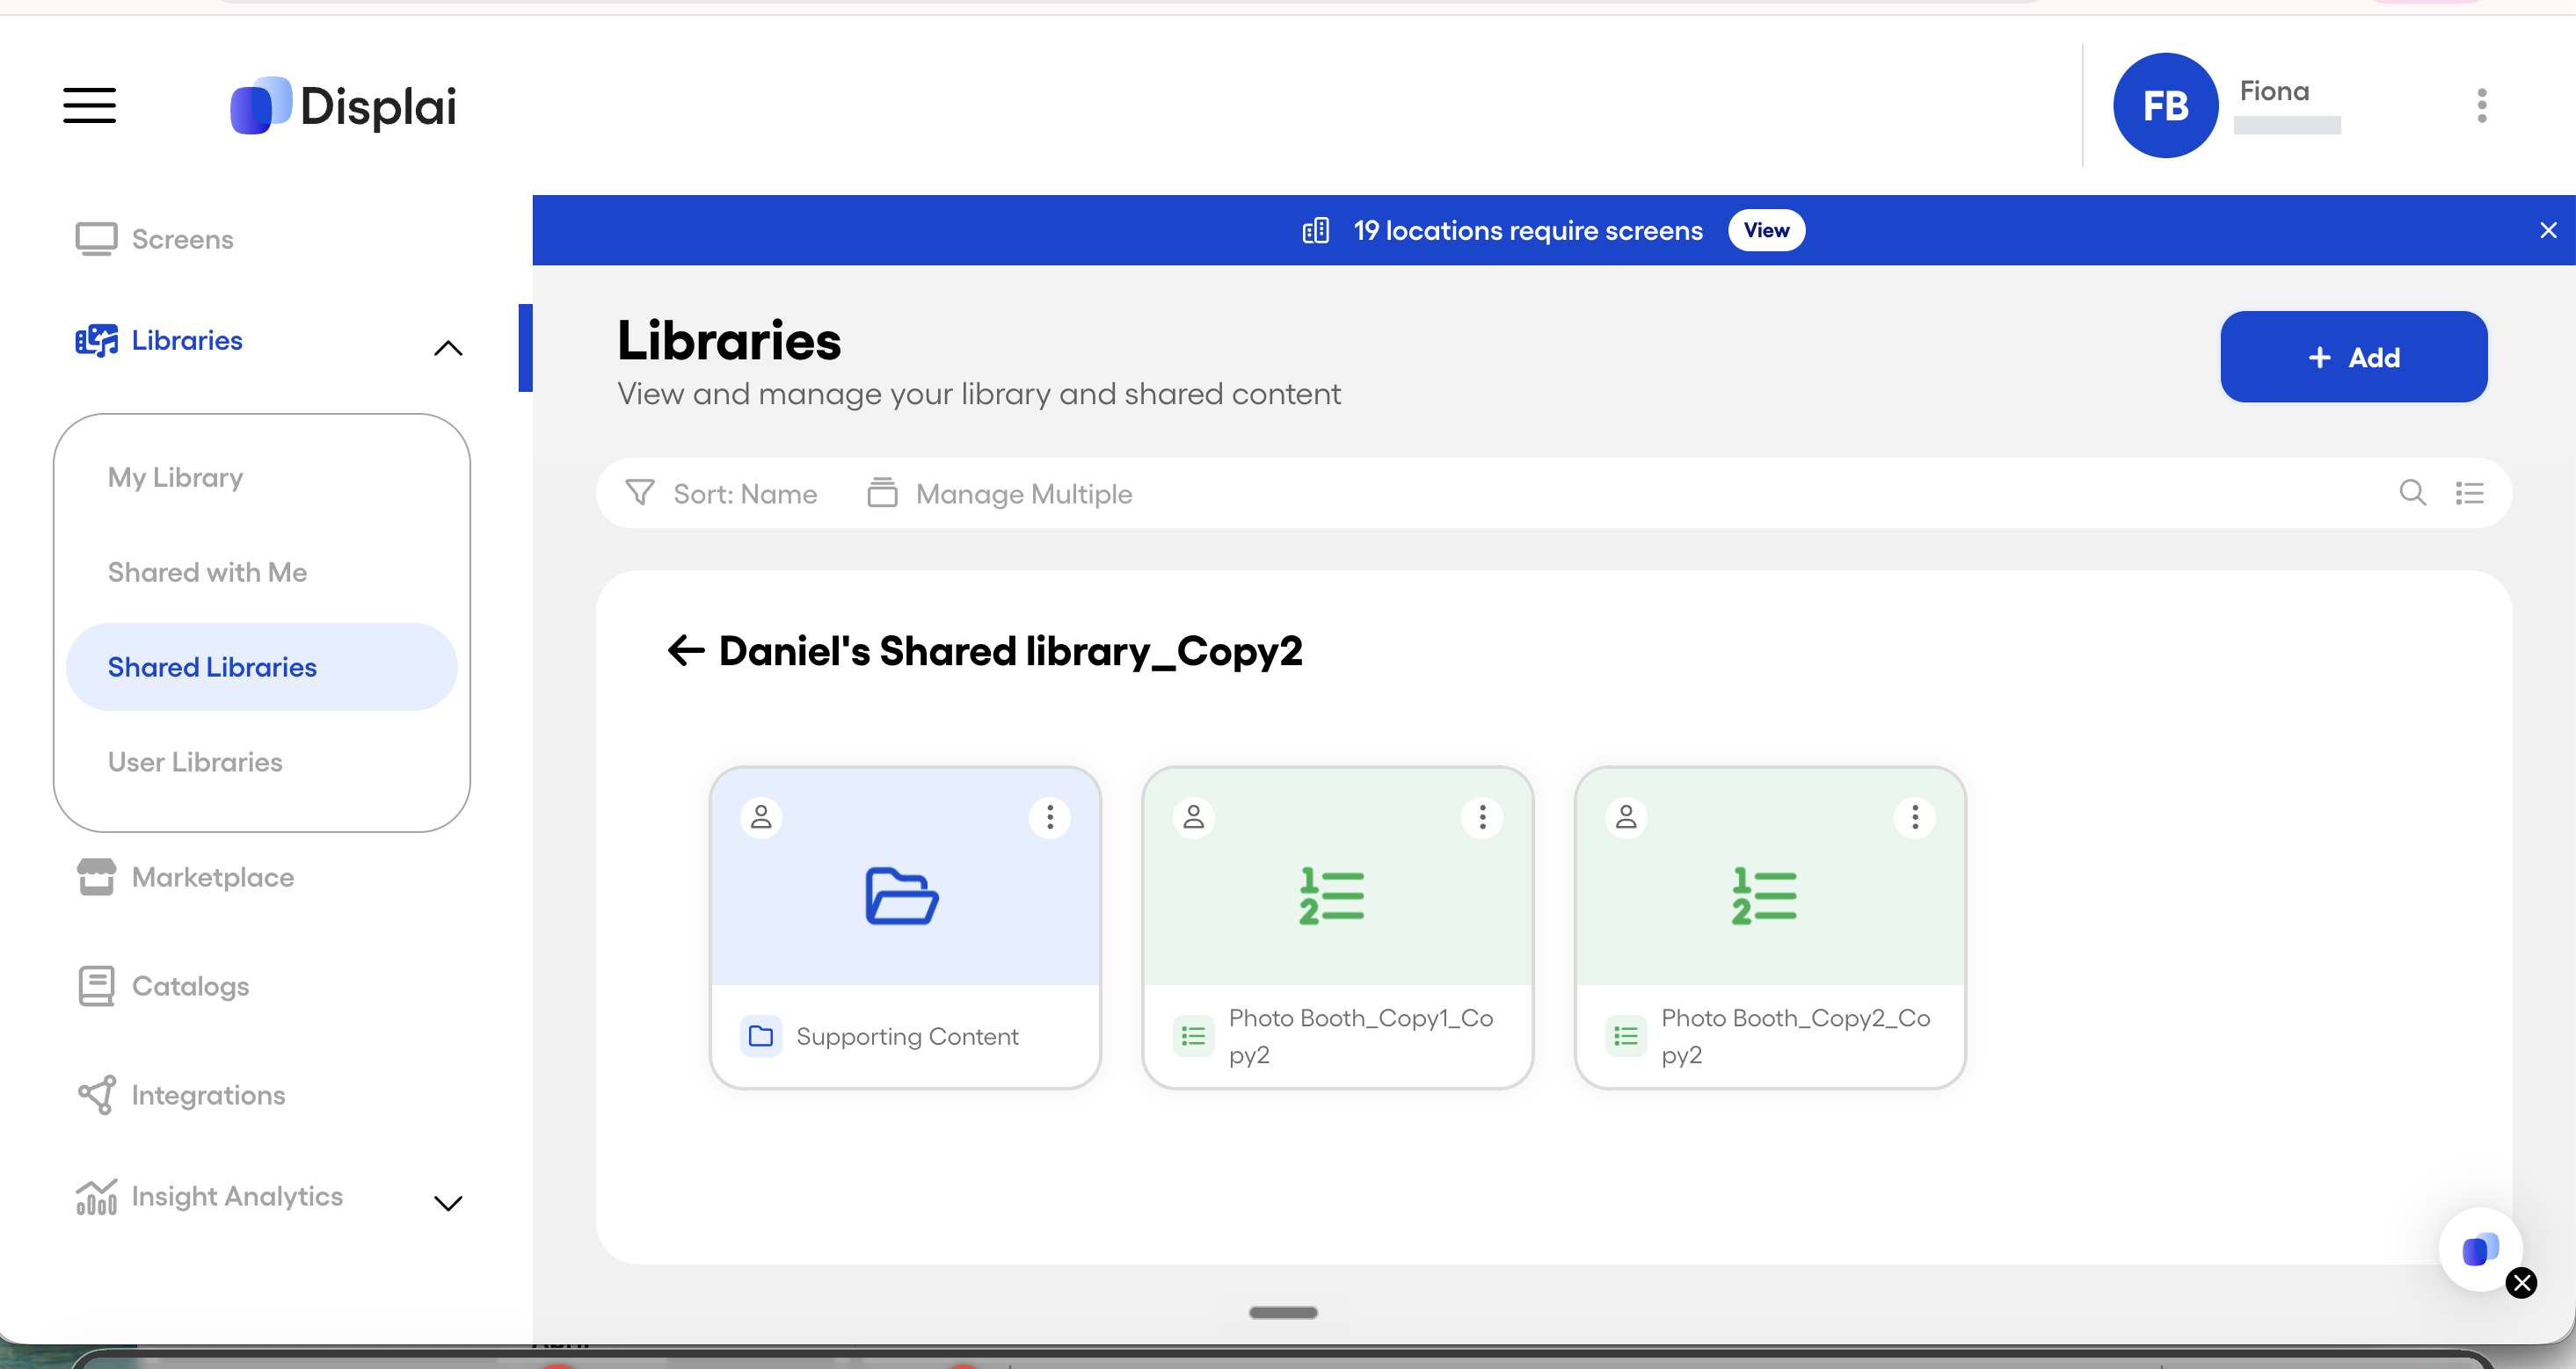Collapse the Libraries sidebar section

[x=448, y=348]
